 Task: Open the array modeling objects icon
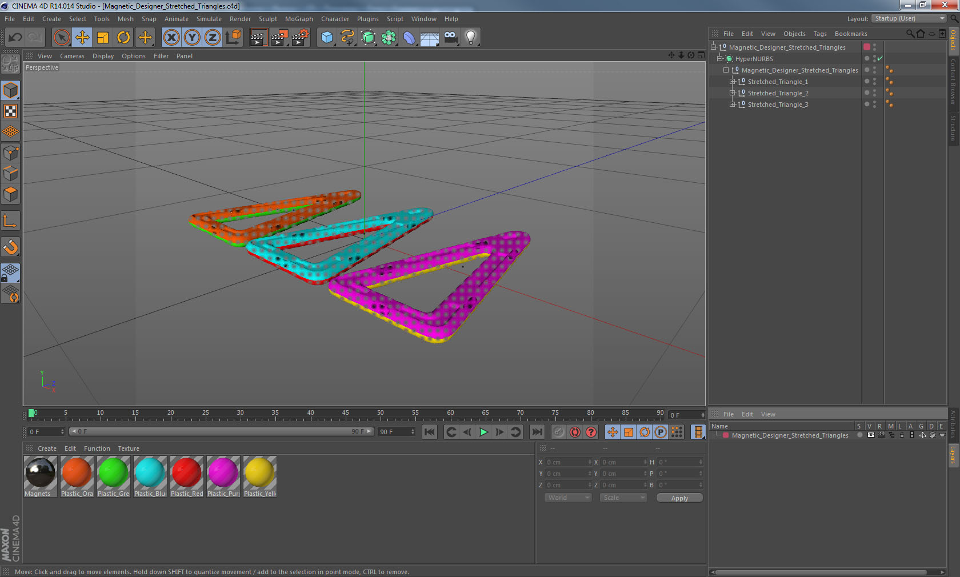point(389,38)
